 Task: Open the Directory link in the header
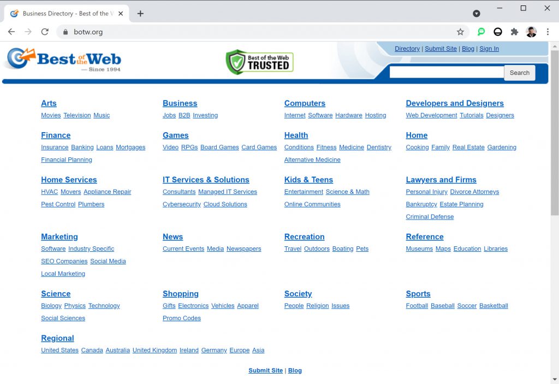click(x=407, y=49)
